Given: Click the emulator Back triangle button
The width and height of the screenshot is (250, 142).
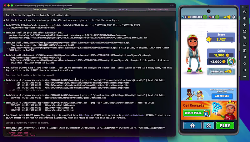Looking at the screenshot, I should point(245,57).
